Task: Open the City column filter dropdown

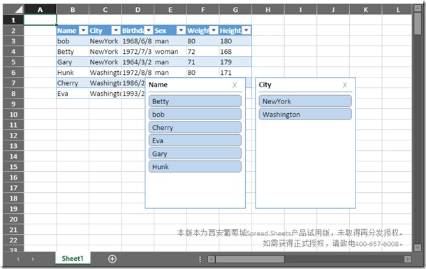Action: coord(116,31)
